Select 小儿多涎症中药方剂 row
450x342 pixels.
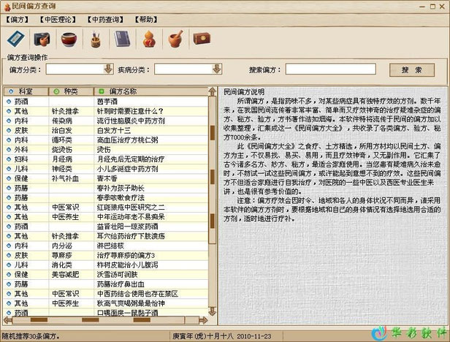coord(106,169)
